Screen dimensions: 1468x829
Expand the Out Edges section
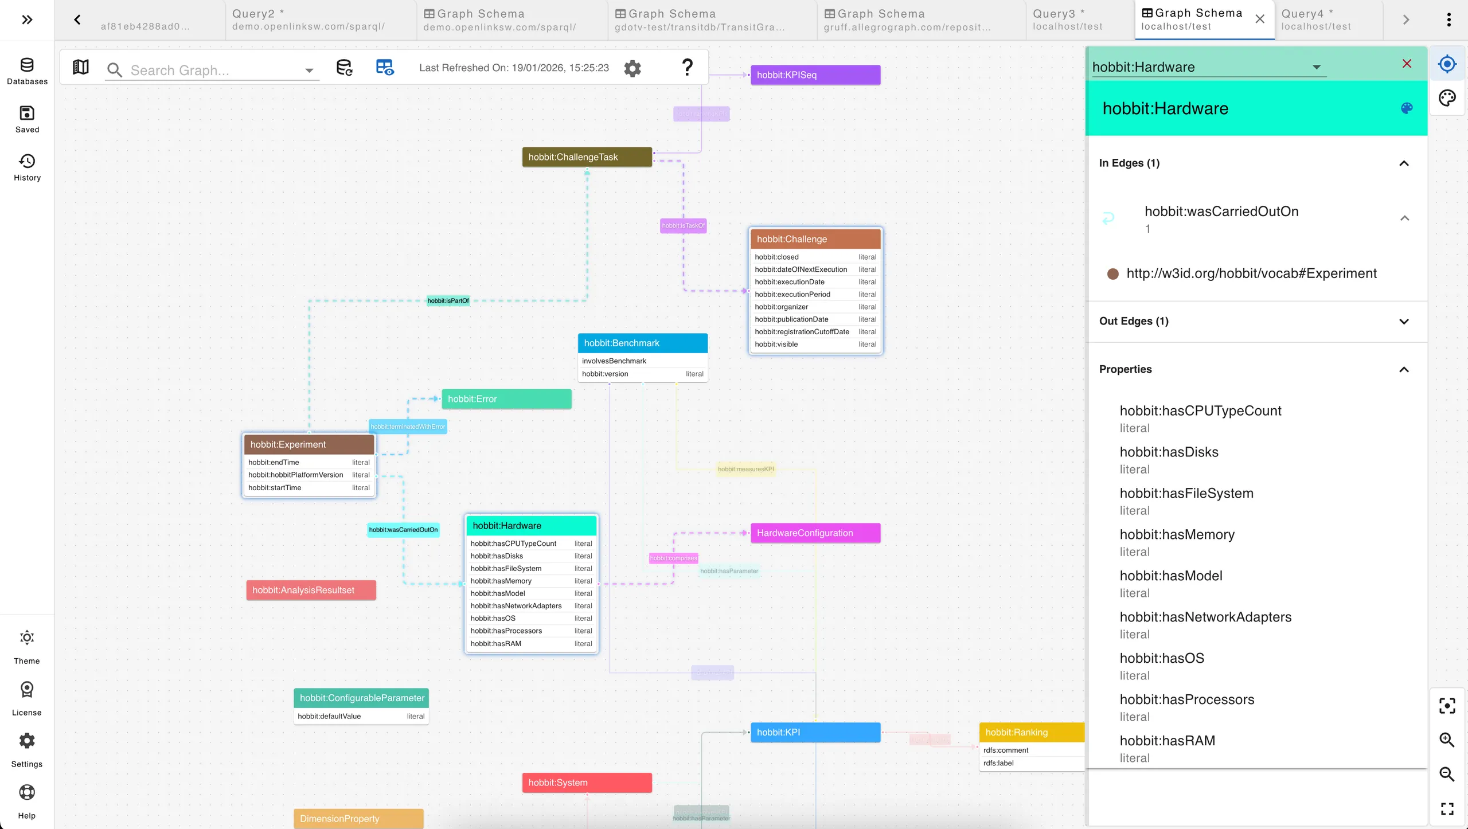pos(1404,322)
